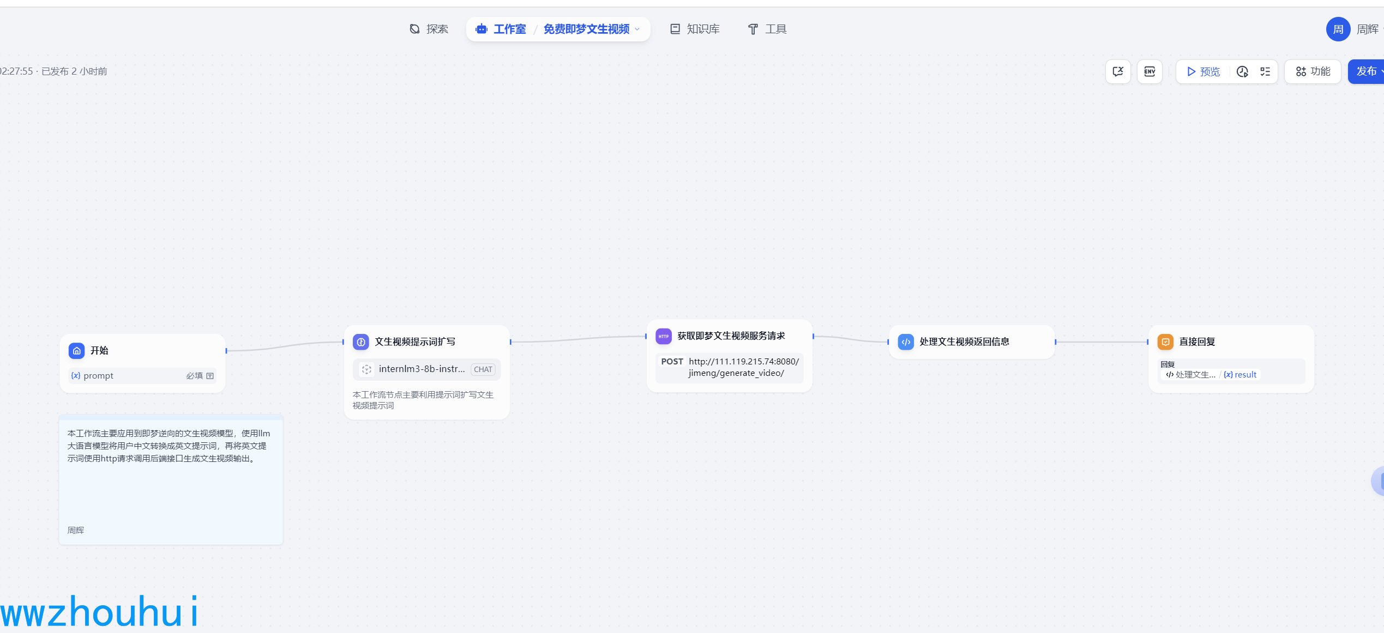Open the conversation variables icon
Screen dimensions: 1384x633
[x=1118, y=71]
